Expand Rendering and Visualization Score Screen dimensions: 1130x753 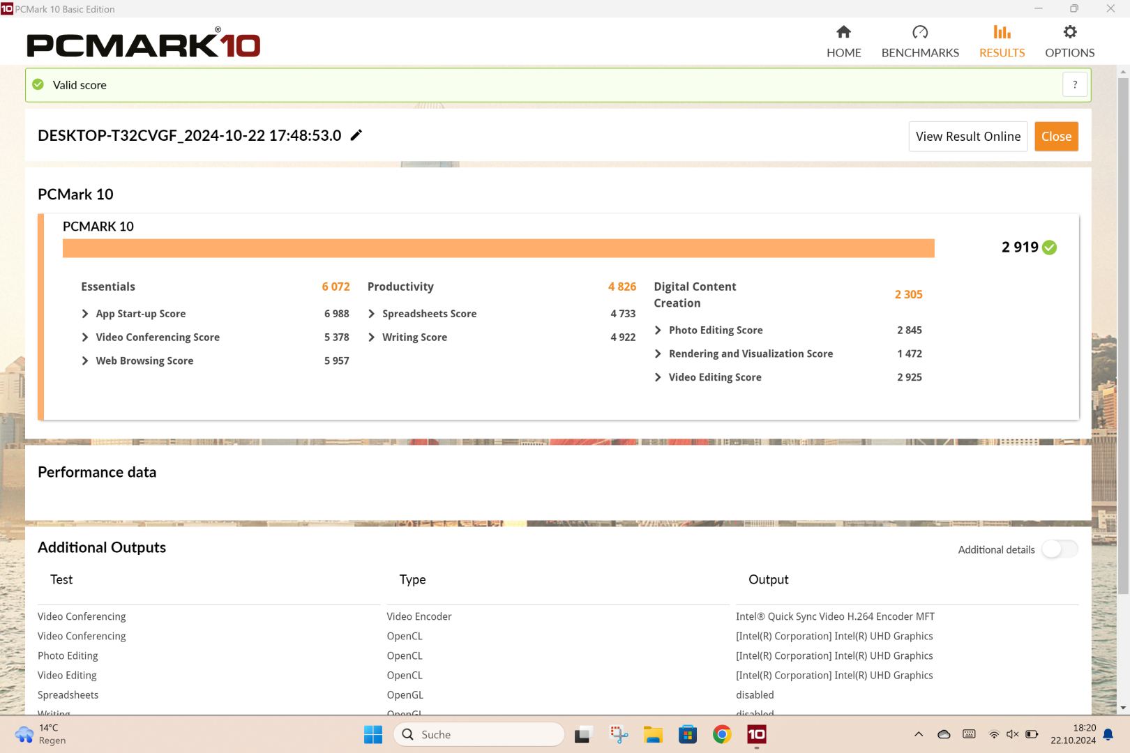(658, 354)
